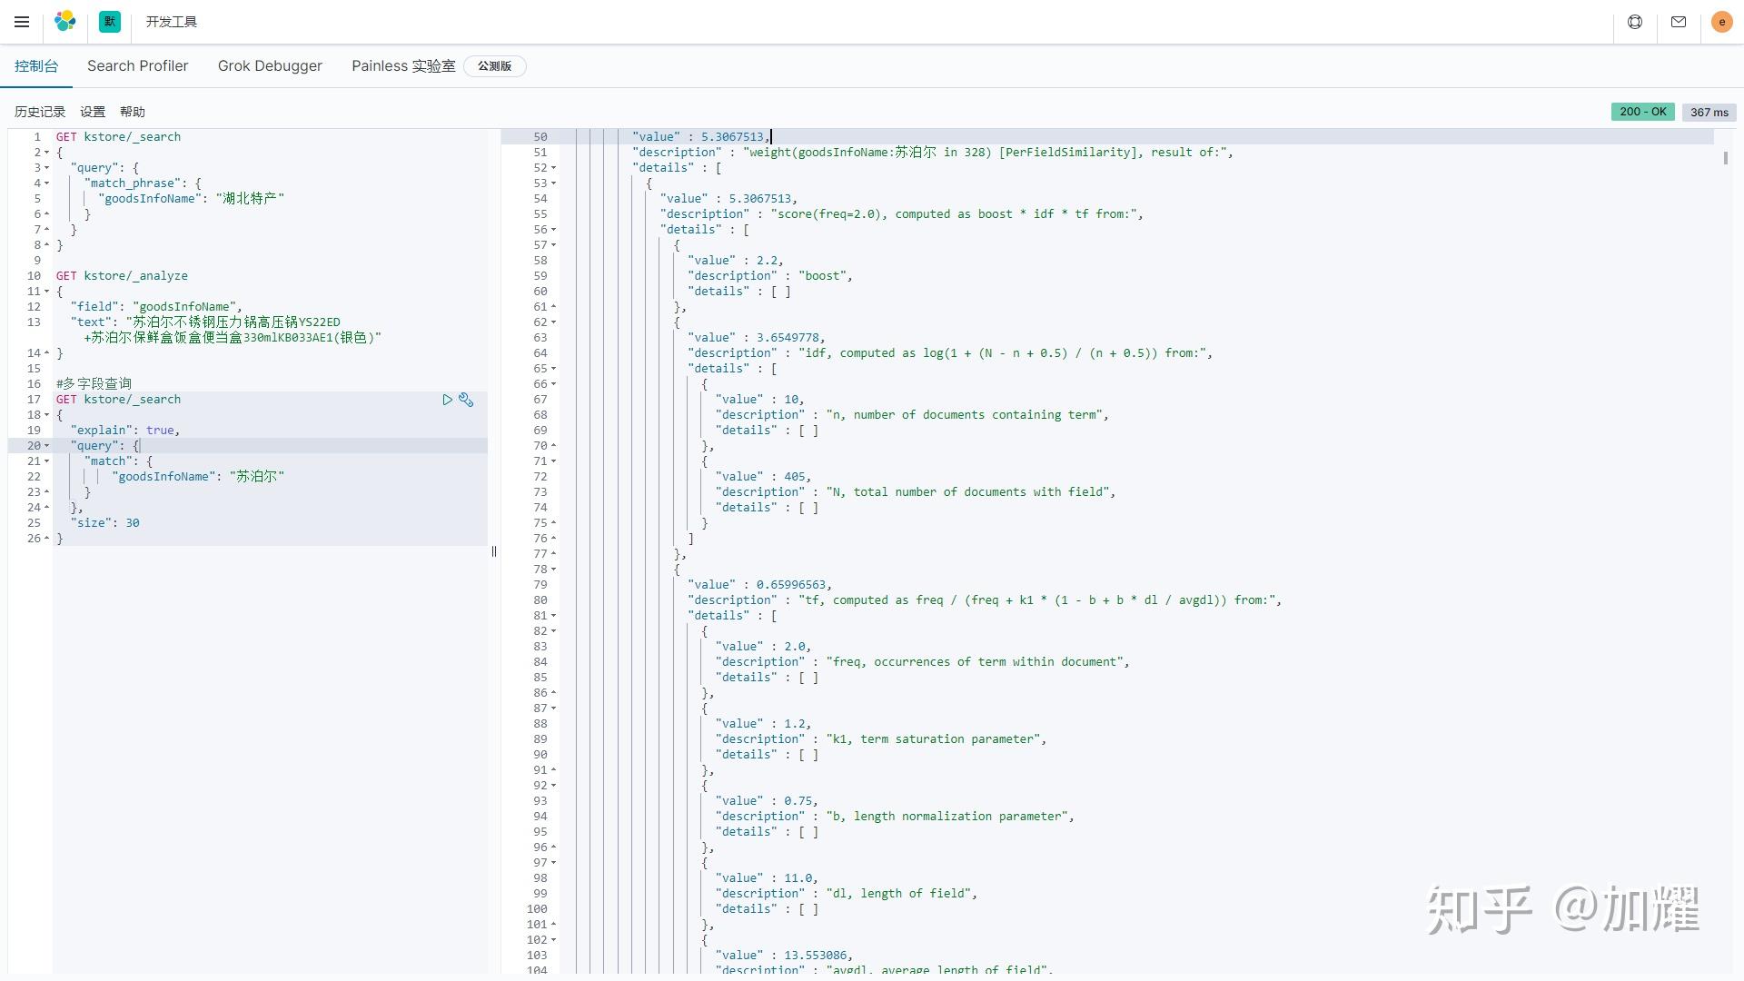Switch to the Search Profiler tab

click(137, 66)
